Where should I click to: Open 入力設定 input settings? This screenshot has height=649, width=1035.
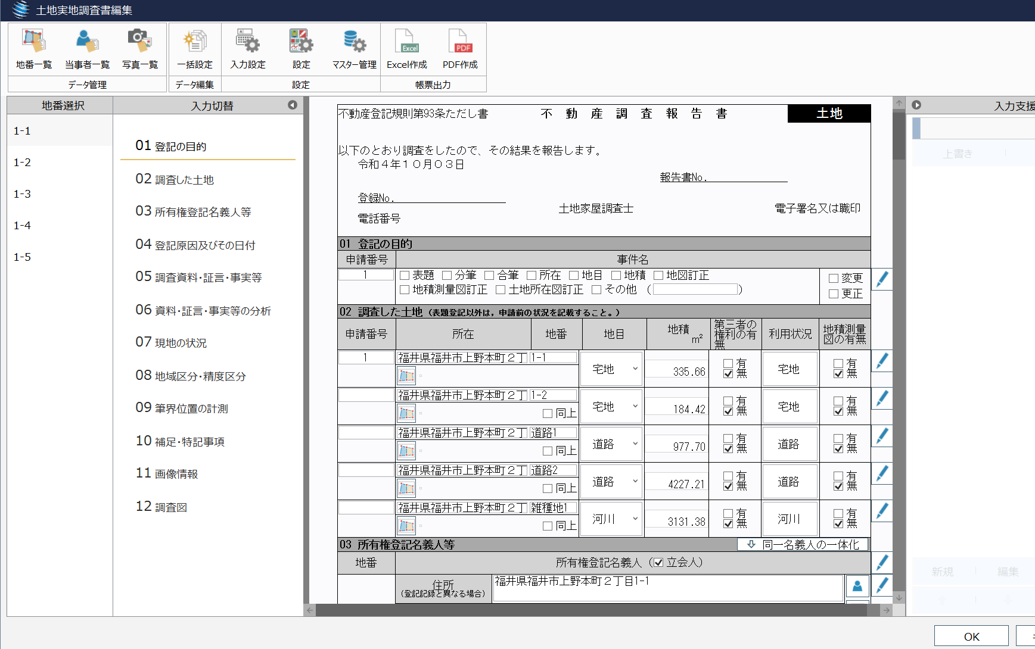[248, 49]
